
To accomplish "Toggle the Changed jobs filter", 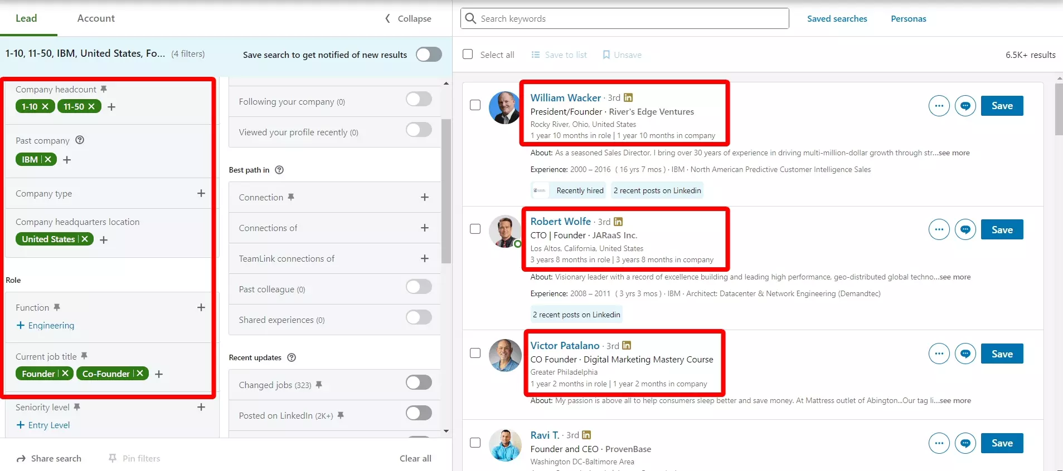I will [419, 382].
